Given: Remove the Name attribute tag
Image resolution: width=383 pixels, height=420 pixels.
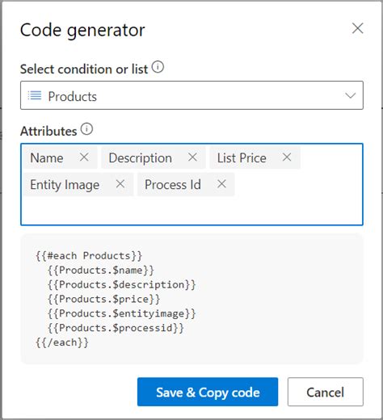Looking at the screenshot, I should click(x=84, y=157).
